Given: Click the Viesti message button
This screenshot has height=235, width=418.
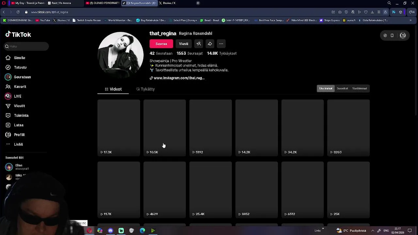Looking at the screenshot, I should (x=184, y=44).
